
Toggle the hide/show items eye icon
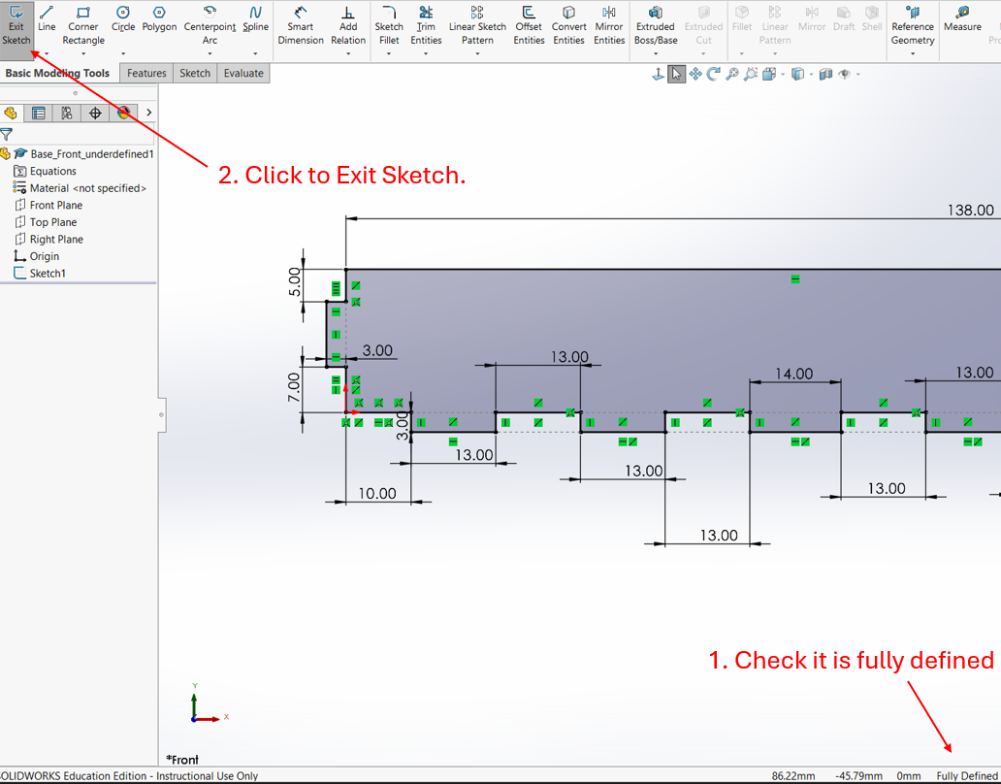pos(845,74)
